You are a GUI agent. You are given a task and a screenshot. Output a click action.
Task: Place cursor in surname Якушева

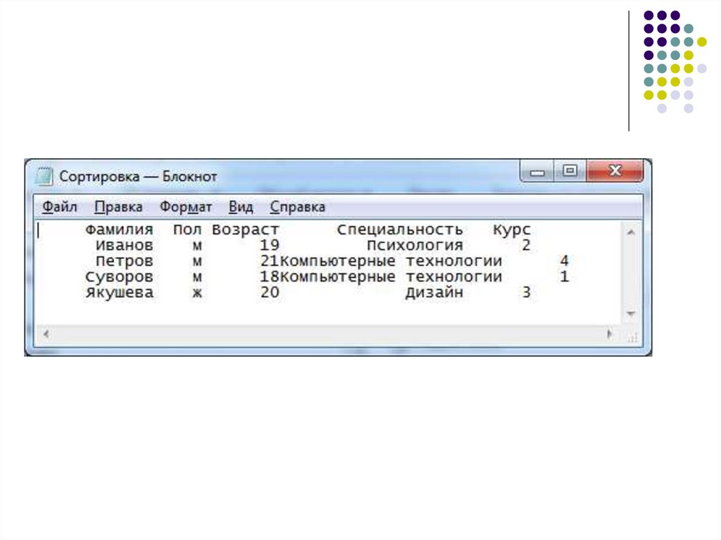119,293
